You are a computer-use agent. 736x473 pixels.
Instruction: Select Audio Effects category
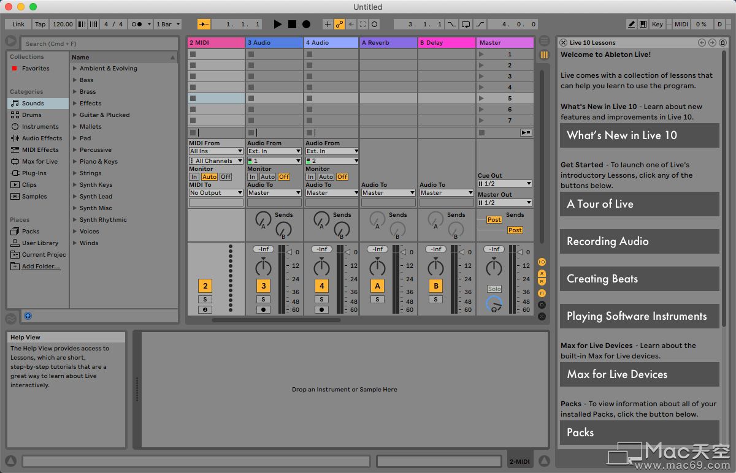[38, 138]
